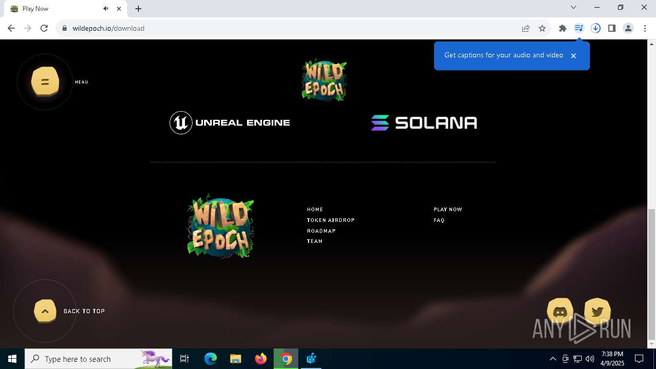Image resolution: width=656 pixels, height=369 pixels.
Task: Open the PLAY NOW footer link
Action: (x=447, y=209)
